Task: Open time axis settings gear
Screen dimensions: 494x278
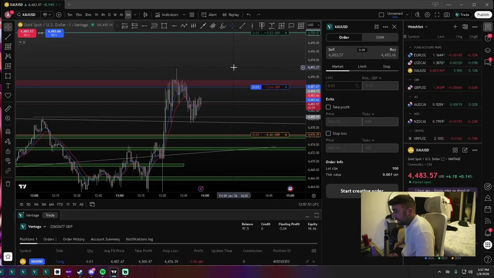Action: click(x=313, y=196)
